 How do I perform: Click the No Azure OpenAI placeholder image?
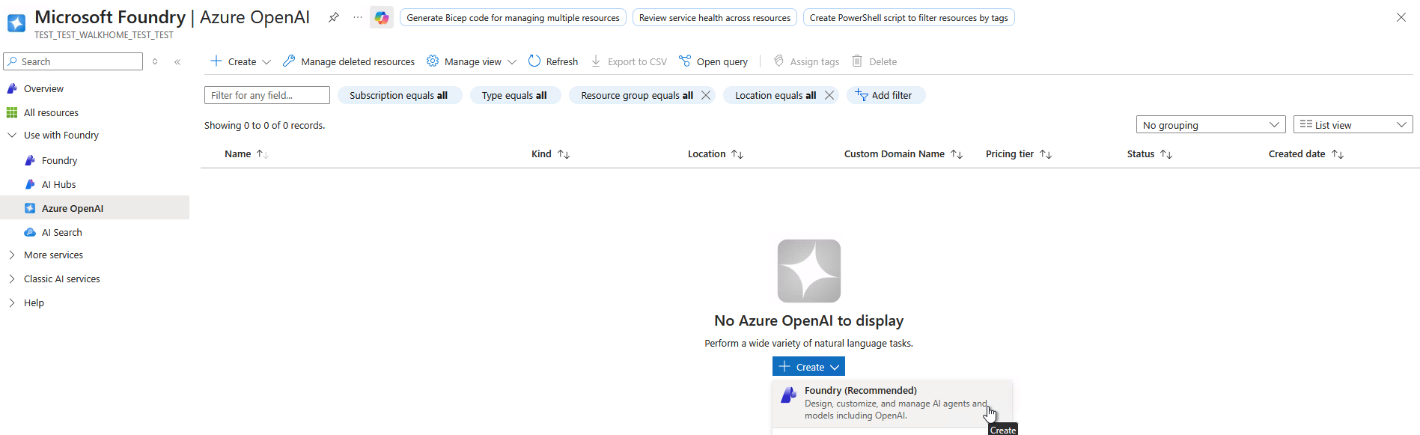pyautogui.click(x=809, y=271)
